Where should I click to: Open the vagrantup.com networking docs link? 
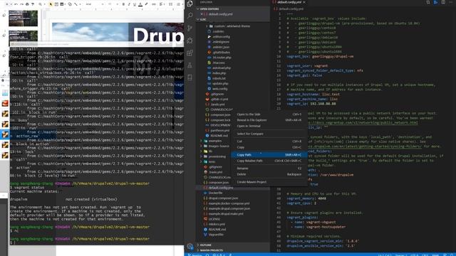pyautogui.click(x=363, y=122)
